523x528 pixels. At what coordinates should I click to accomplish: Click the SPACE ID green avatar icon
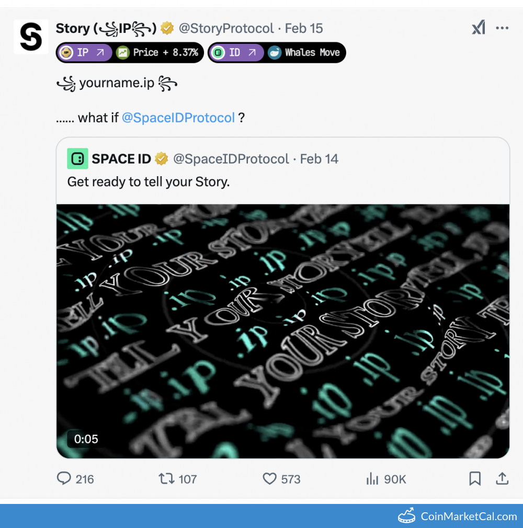(x=77, y=158)
